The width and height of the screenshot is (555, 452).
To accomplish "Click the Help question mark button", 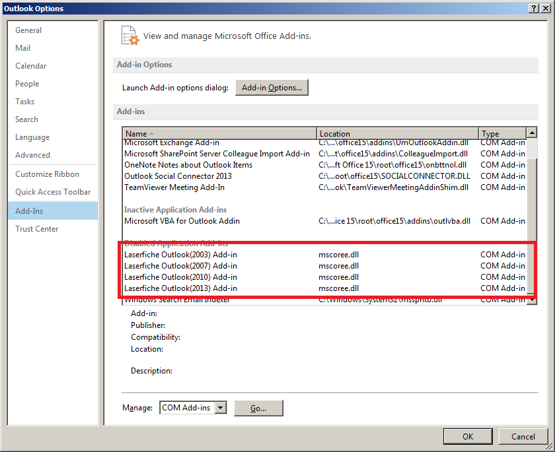I will point(534,9).
